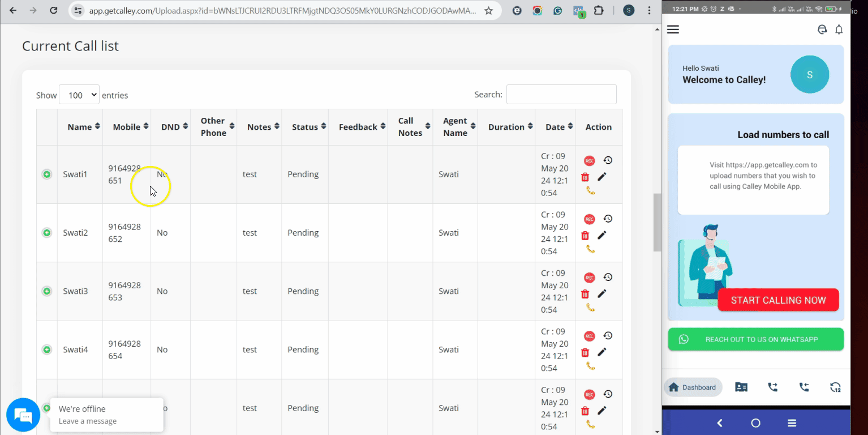Open the contacts list tab in app
This screenshot has width=868, height=435.
pos(741,387)
